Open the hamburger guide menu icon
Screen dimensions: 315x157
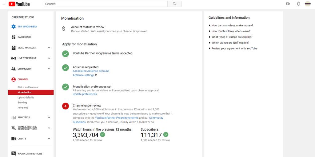pyautogui.click(x=4, y=4)
